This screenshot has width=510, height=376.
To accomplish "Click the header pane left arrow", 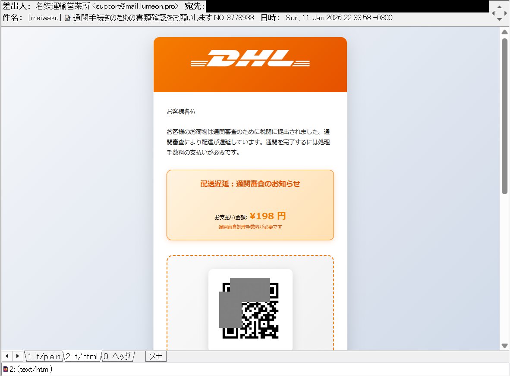I will click(494, 13).
